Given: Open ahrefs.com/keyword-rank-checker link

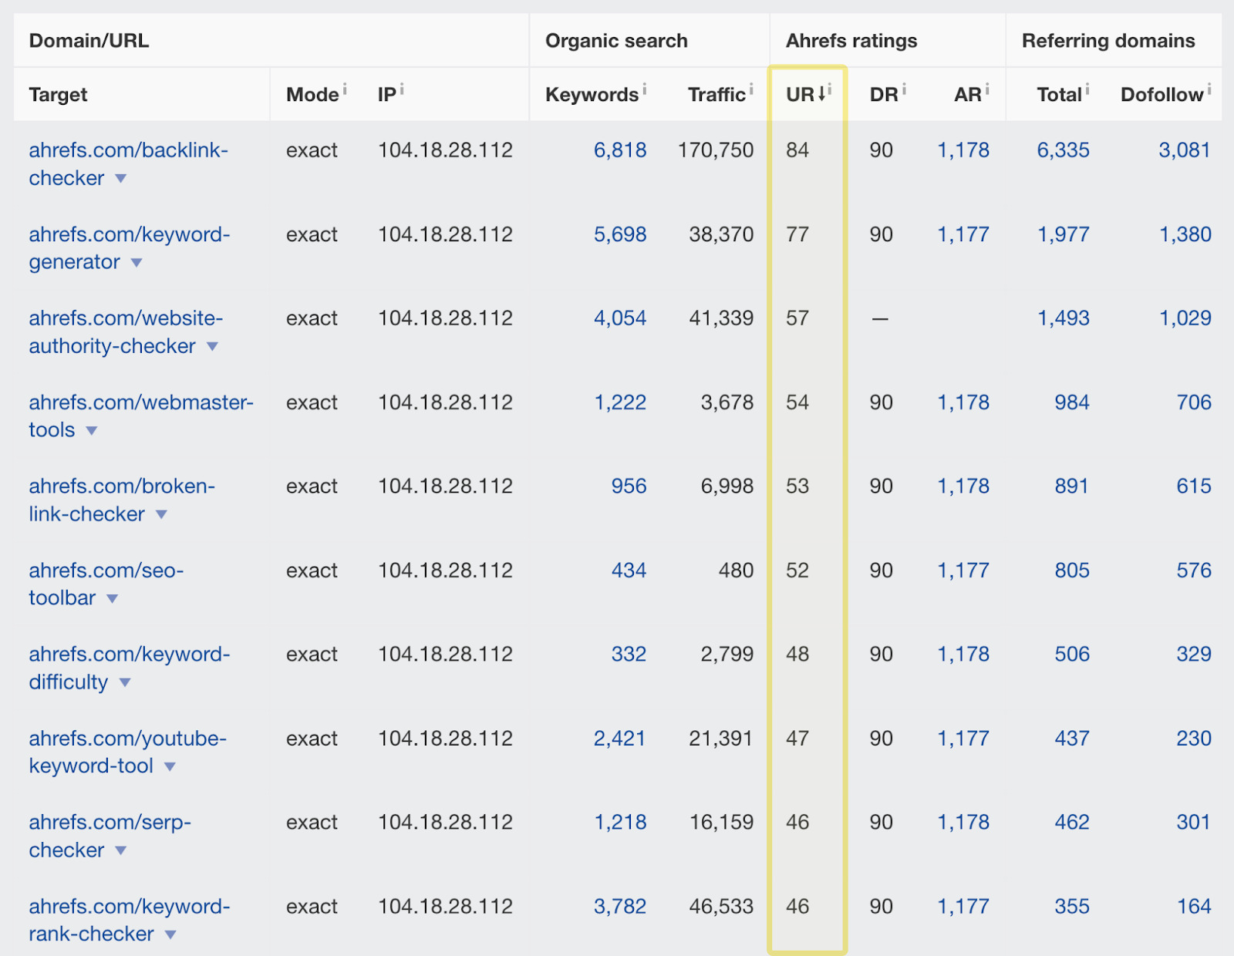Looking at the screenshot, I should [x=130, y=921].
